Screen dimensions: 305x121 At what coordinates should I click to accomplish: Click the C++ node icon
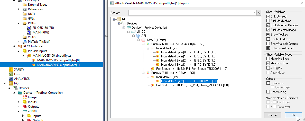(x=11, y=74)
